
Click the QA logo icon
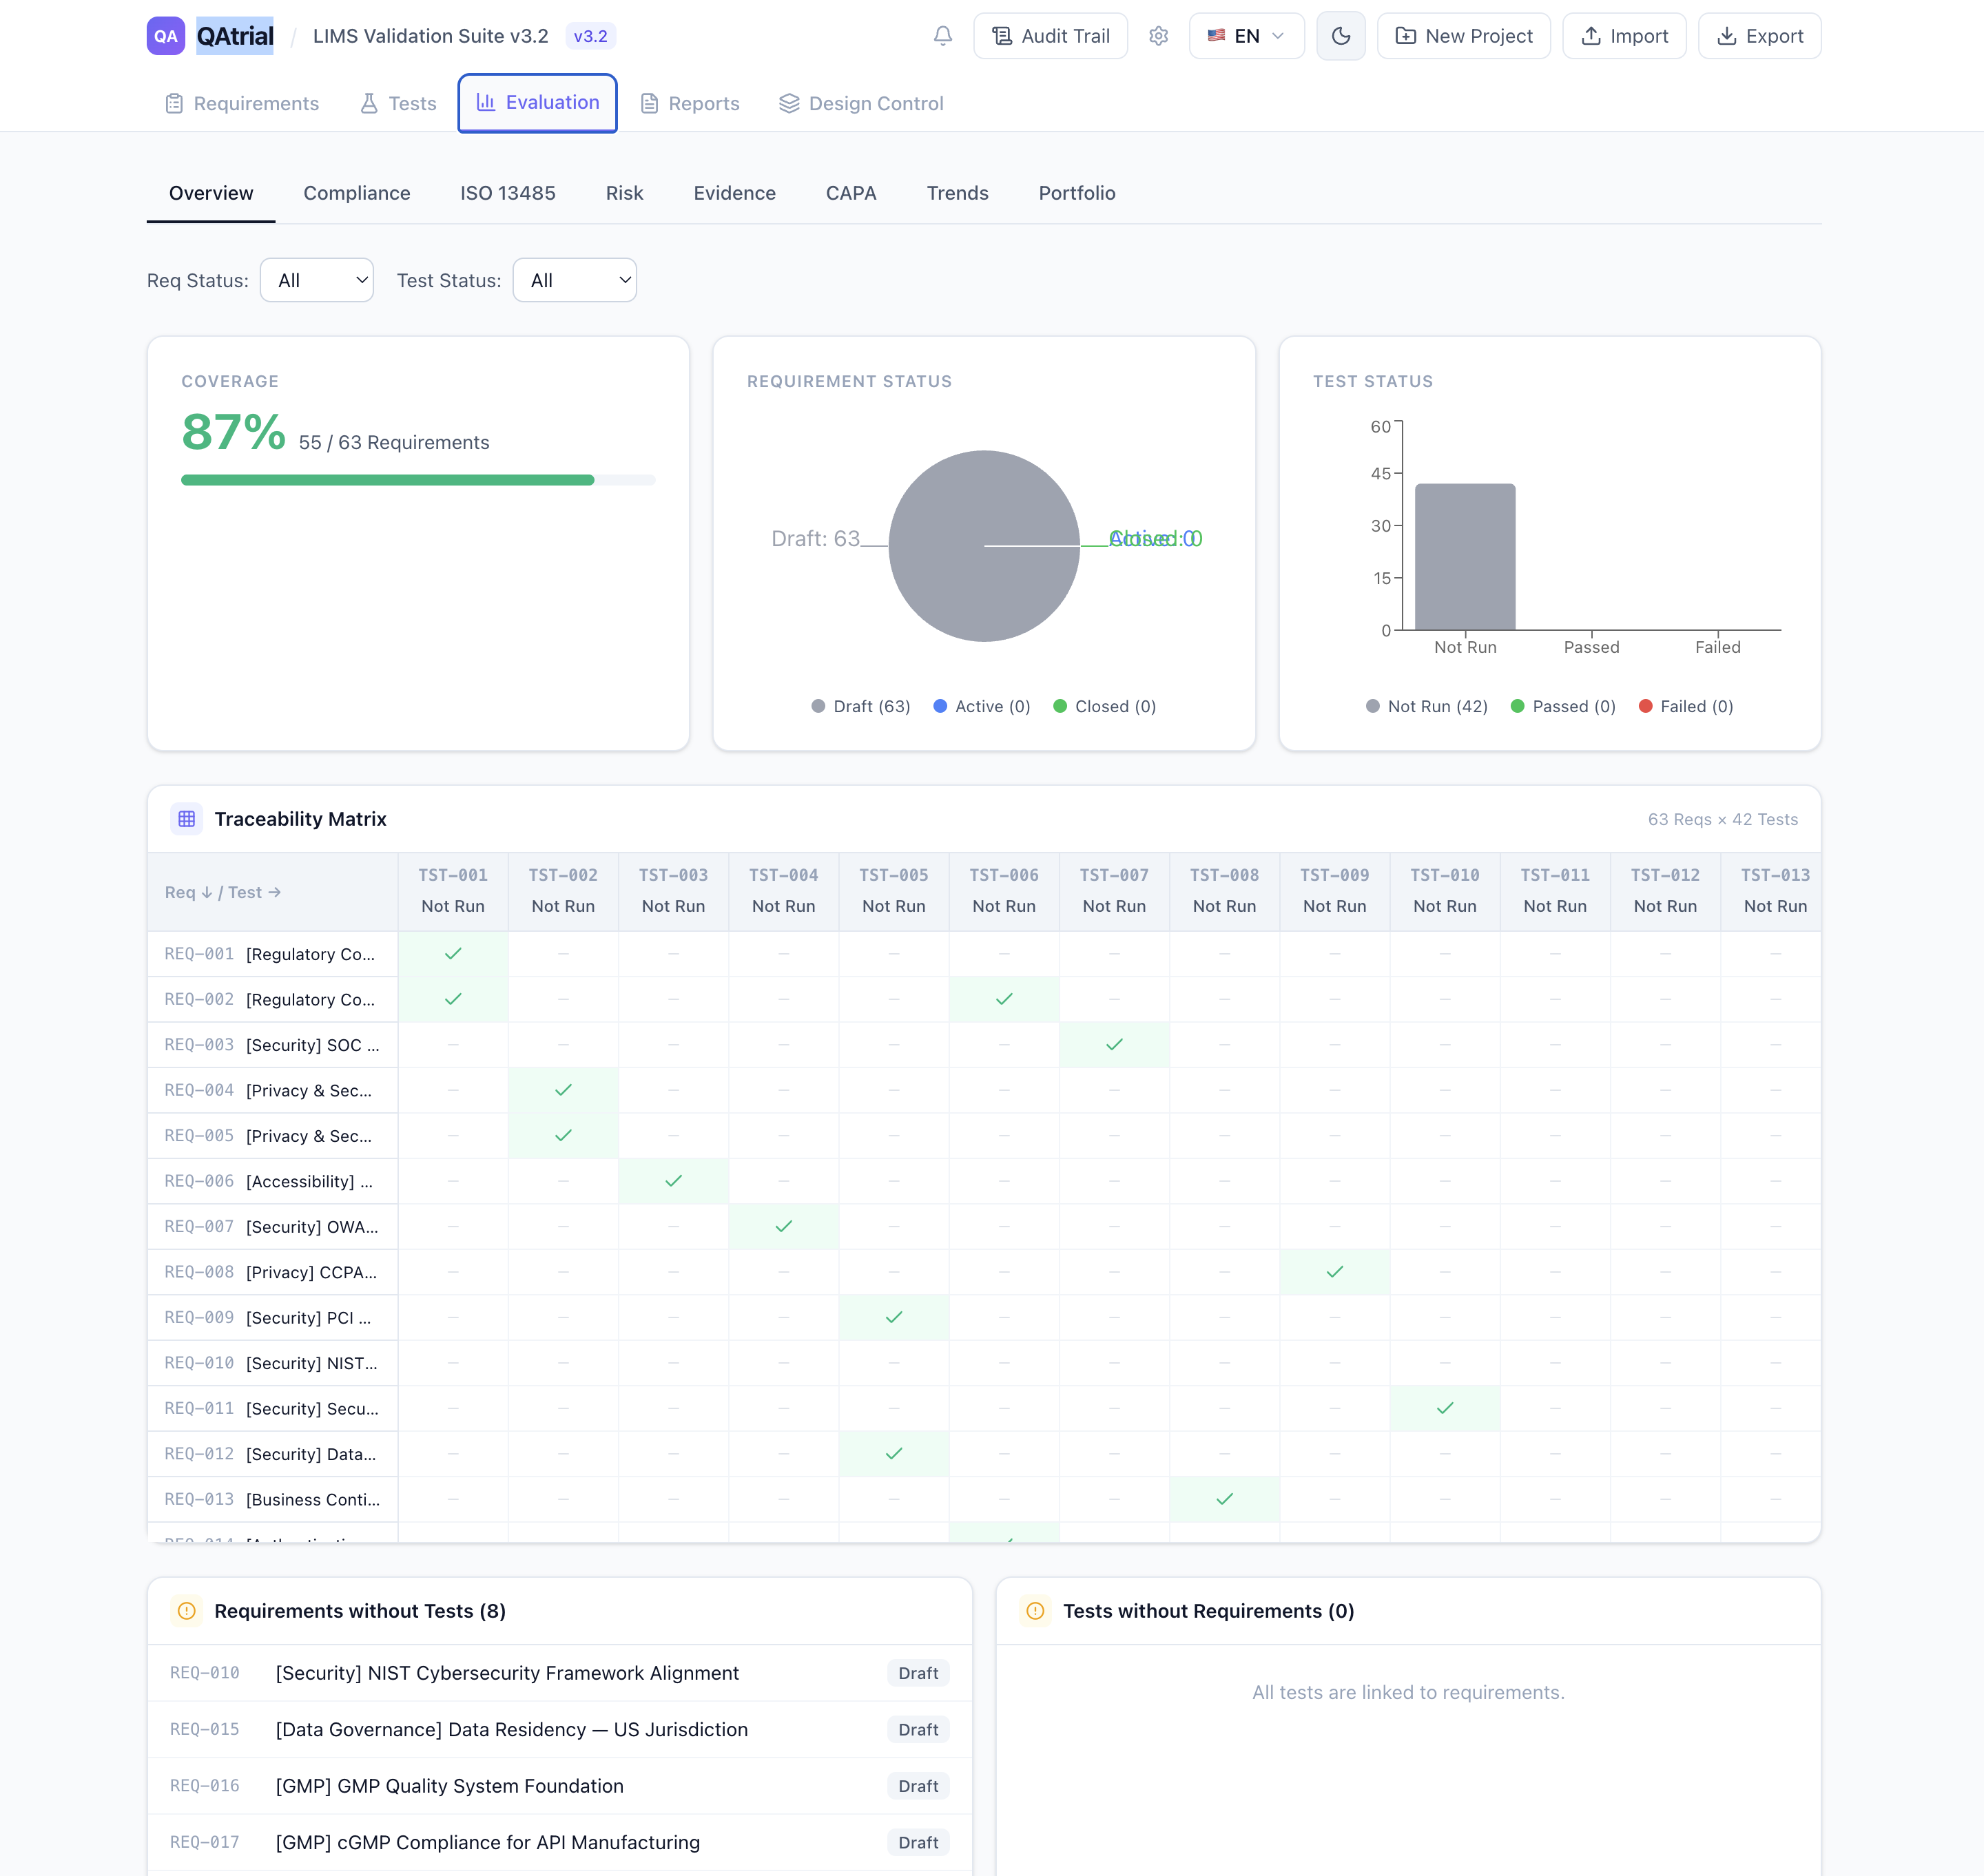point(166,36)
